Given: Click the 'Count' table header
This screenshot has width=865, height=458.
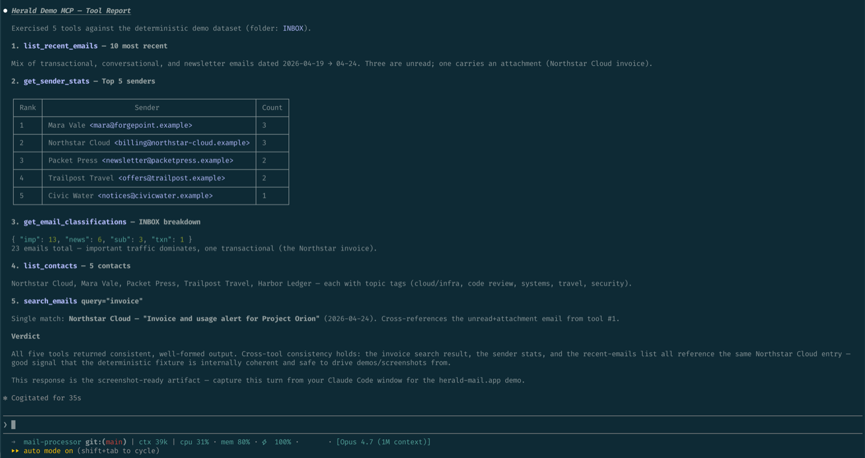Looking at the screenshot, I should coord(272,107).
